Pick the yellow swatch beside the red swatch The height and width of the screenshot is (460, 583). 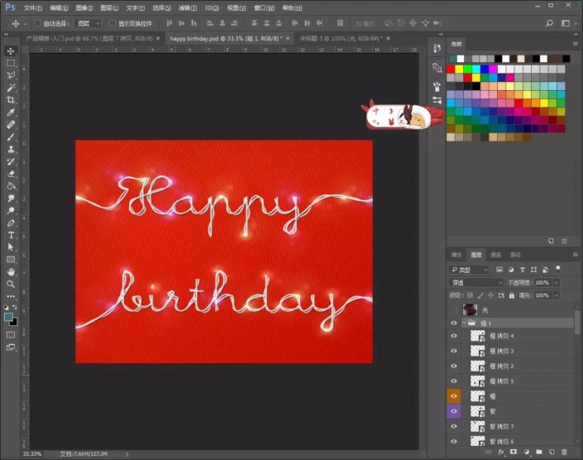460,69
